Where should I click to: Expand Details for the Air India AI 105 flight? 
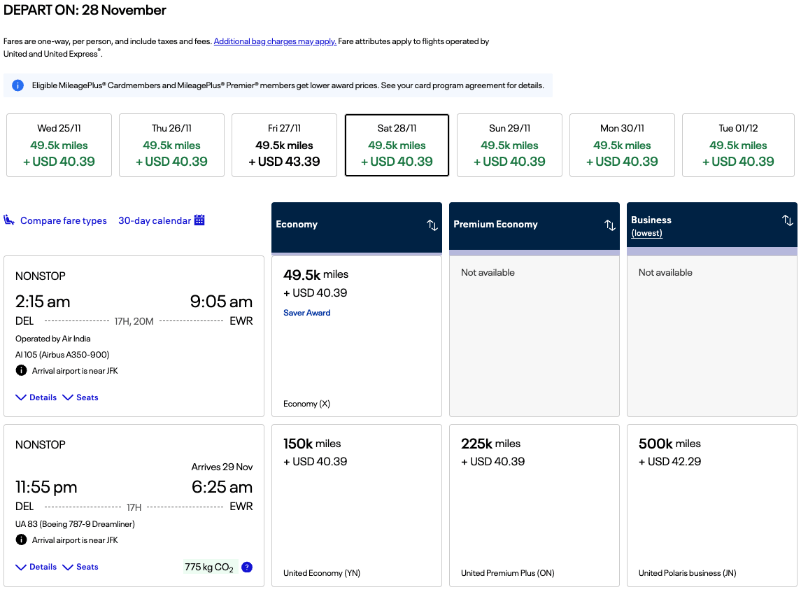(x=36, y=397)
